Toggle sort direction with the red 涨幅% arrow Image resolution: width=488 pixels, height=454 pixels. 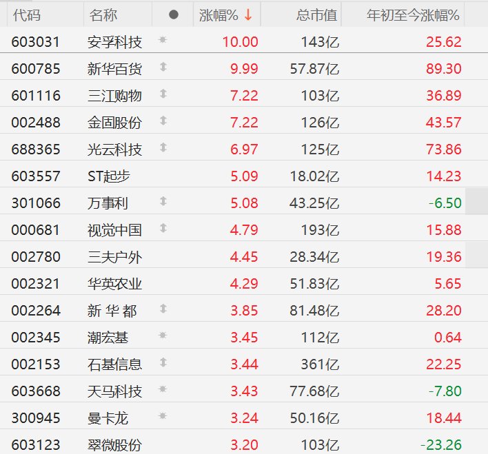coord(248,14)
